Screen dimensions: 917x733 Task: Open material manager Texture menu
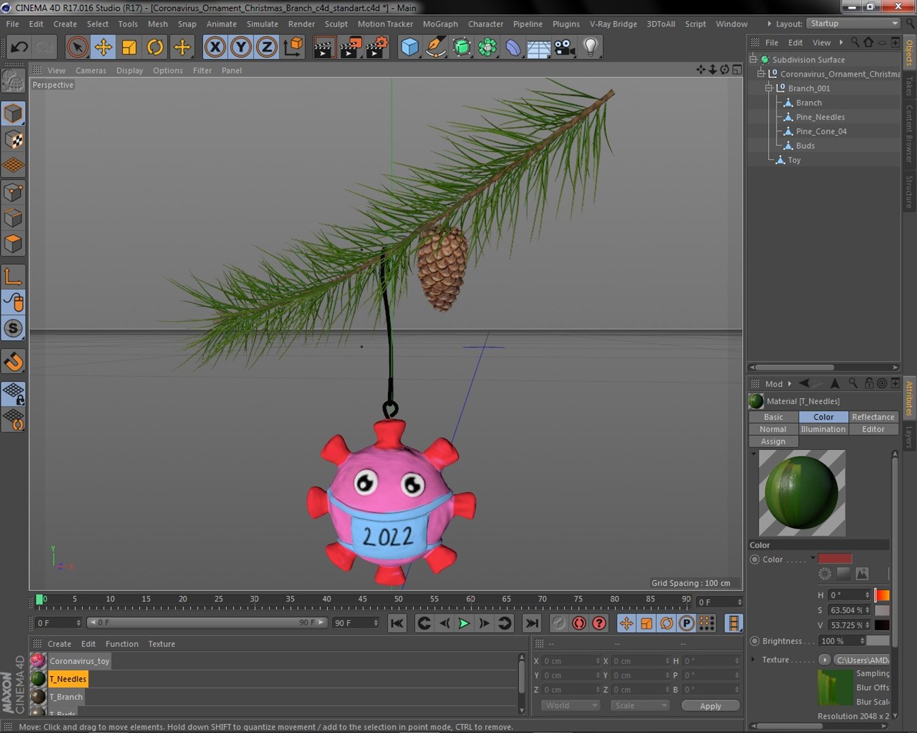point(162,644)
